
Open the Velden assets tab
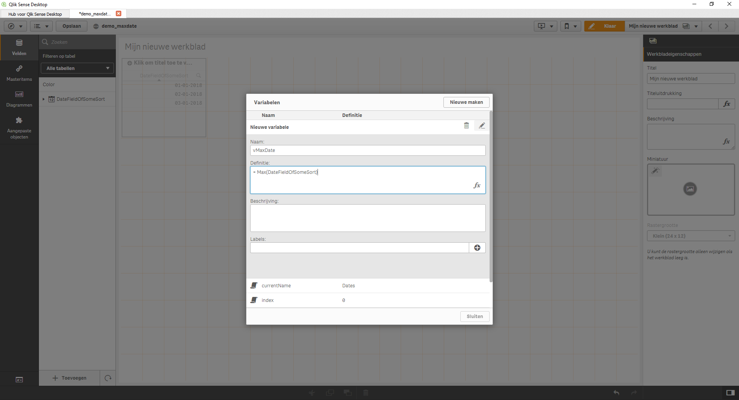click(19, 47)
